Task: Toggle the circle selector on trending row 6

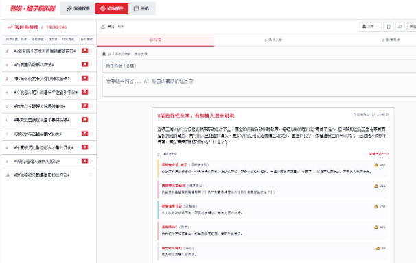Action: [x=91, y=119]
